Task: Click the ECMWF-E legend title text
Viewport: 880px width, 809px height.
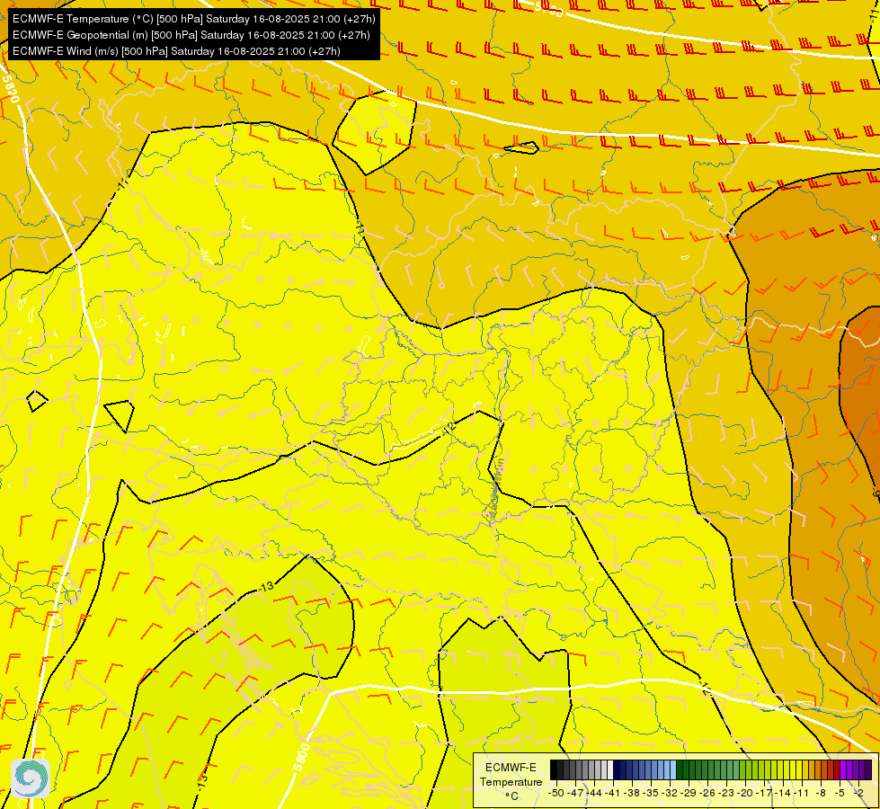Action: [511, 768]
